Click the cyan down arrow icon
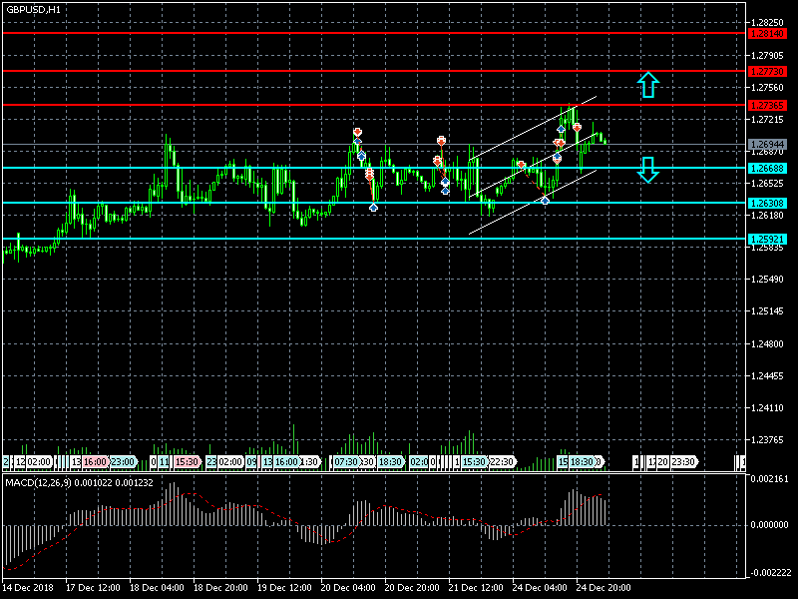The height and width of the screenshot is (599, 798). [648, 170]
